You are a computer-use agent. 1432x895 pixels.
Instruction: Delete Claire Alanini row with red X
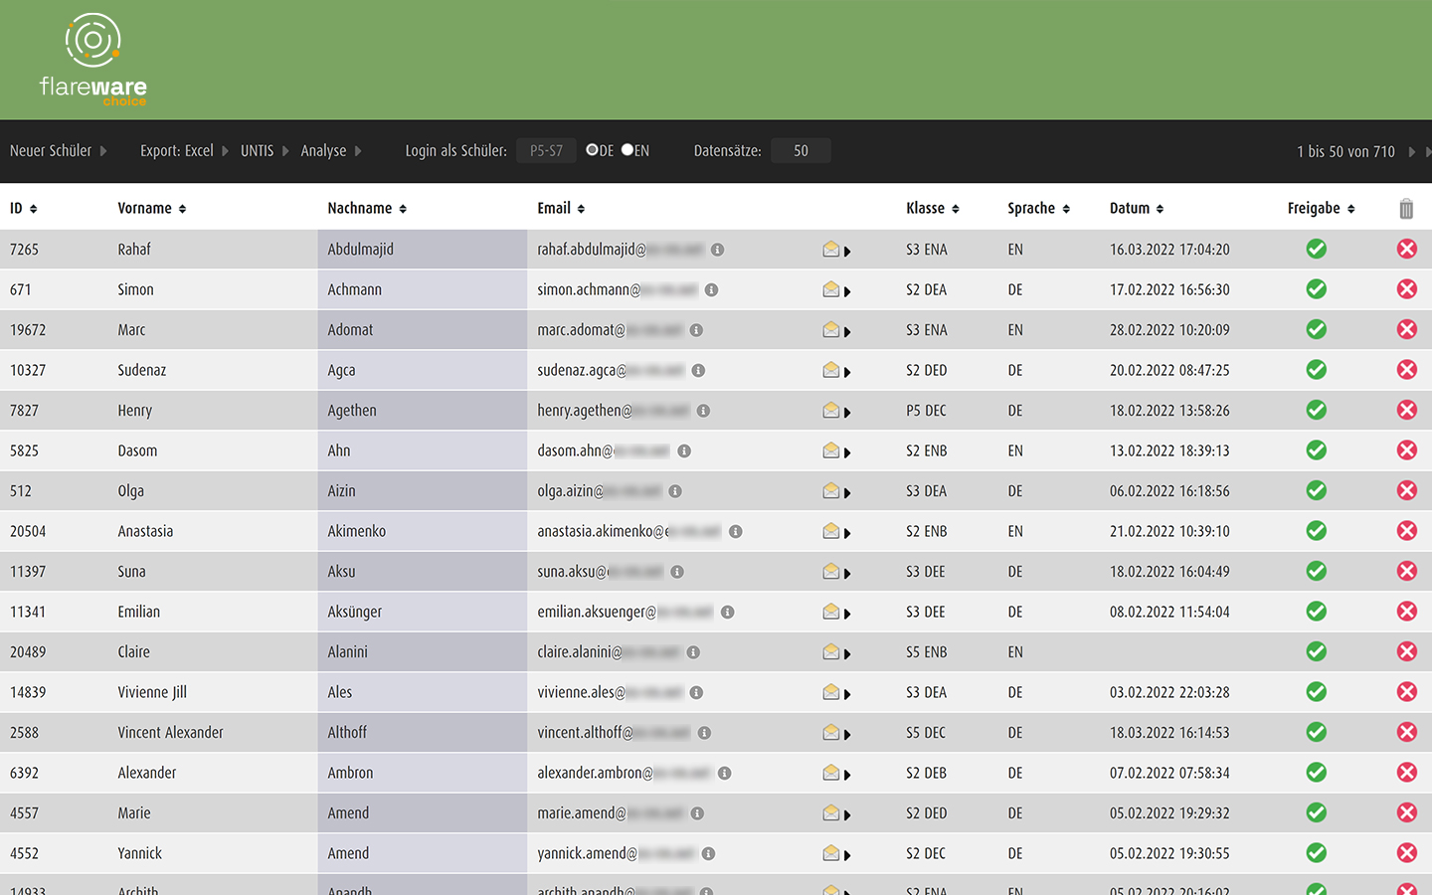pyautogui.click(x=1406, y=651)
